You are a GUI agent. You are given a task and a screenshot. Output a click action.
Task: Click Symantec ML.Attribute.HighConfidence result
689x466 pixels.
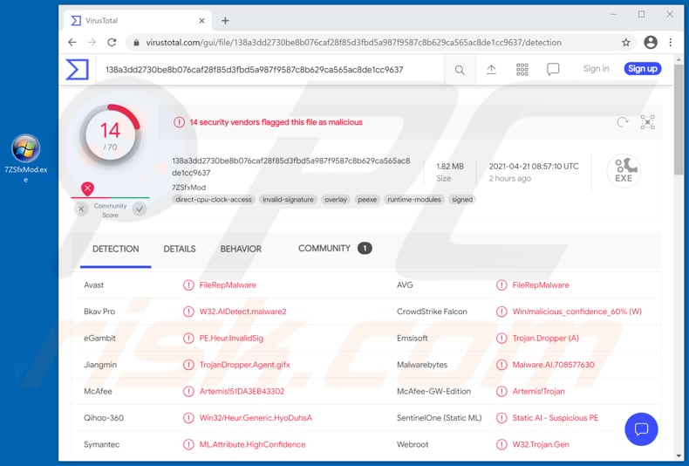tap(252, 444)
